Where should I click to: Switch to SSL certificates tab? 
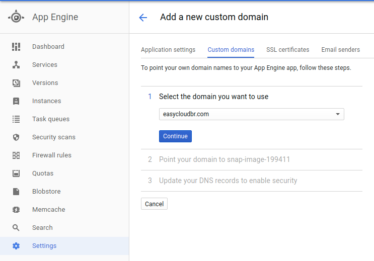[287, 50]
